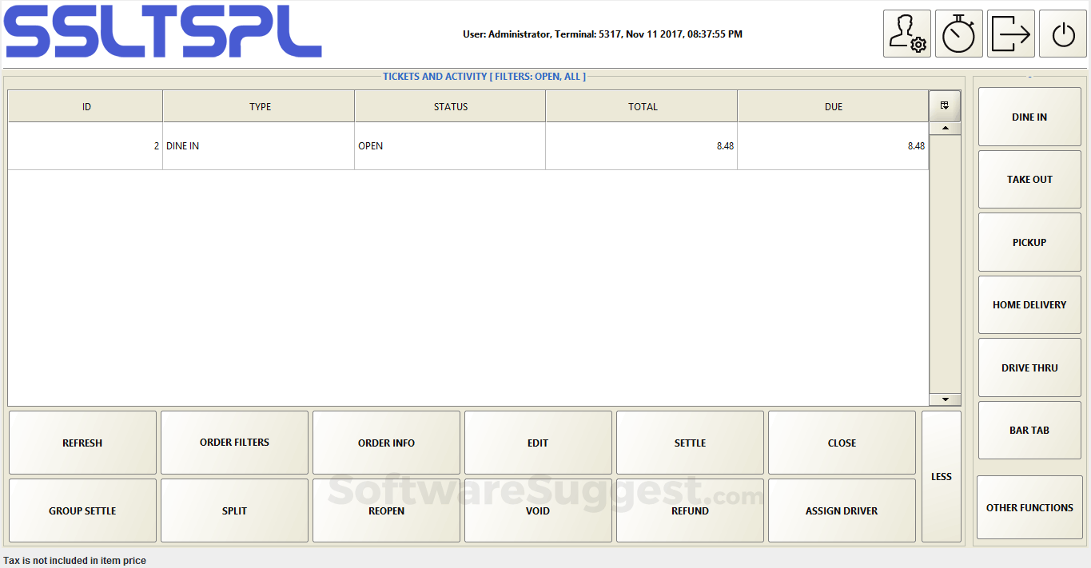Screen dimensions: 1091x568
Task: Click the SSLTSPL logo
Action: 162,34
